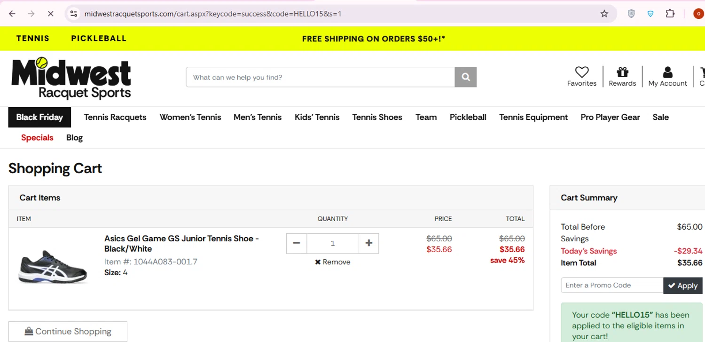Click the Midwest Racquet Sports logo

pos(71,78)
